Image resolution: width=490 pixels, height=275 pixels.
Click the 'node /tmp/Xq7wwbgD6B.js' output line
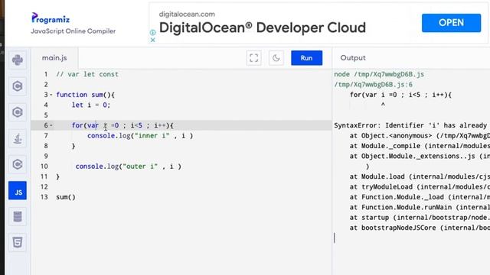(x=379, y=75)
